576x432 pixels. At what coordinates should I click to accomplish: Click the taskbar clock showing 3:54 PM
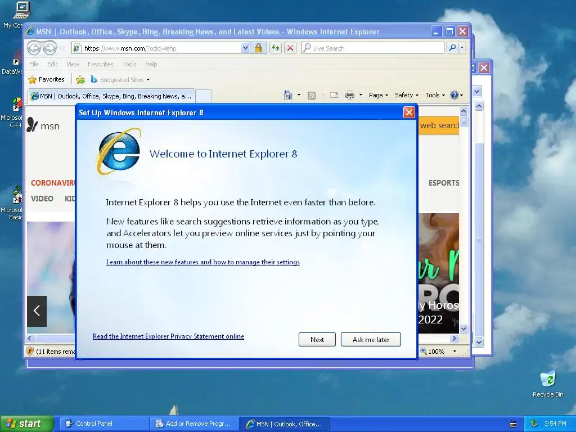[x=555, y=424]
